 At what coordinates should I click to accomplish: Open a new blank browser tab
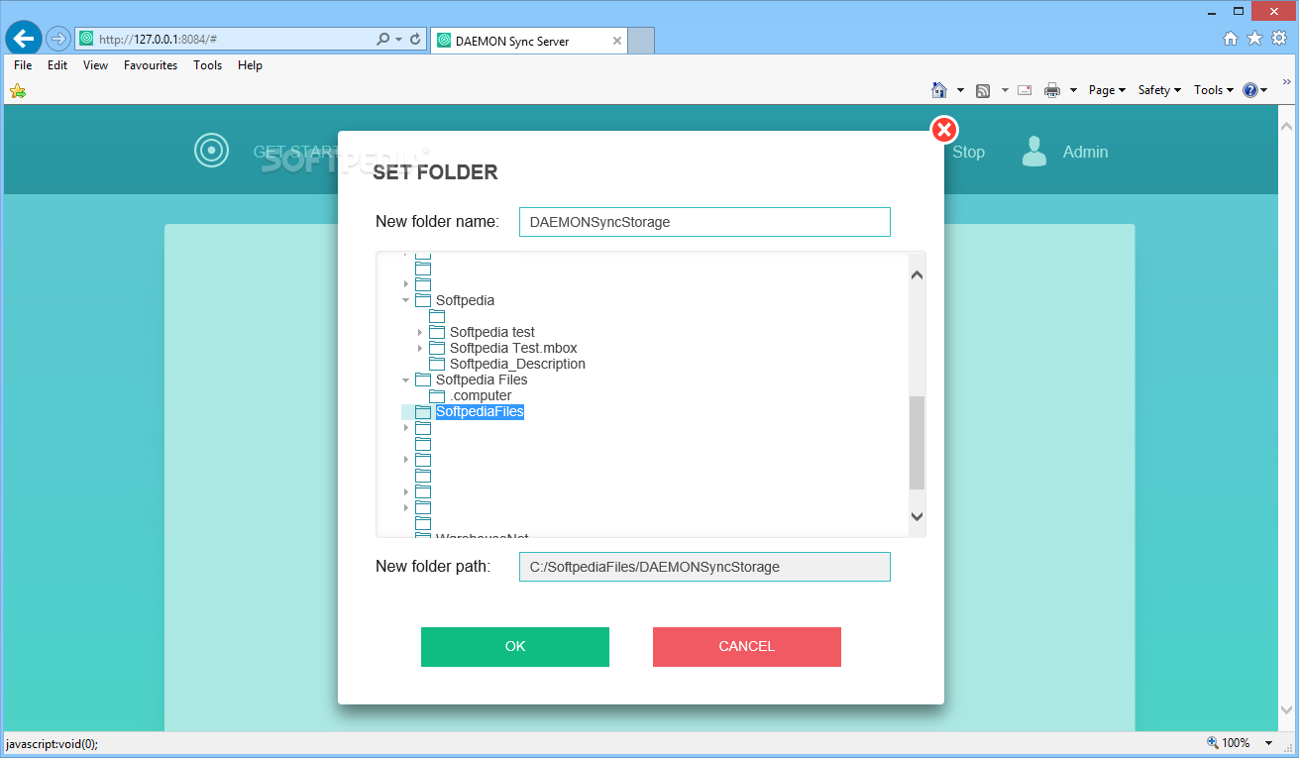point(641,41)
